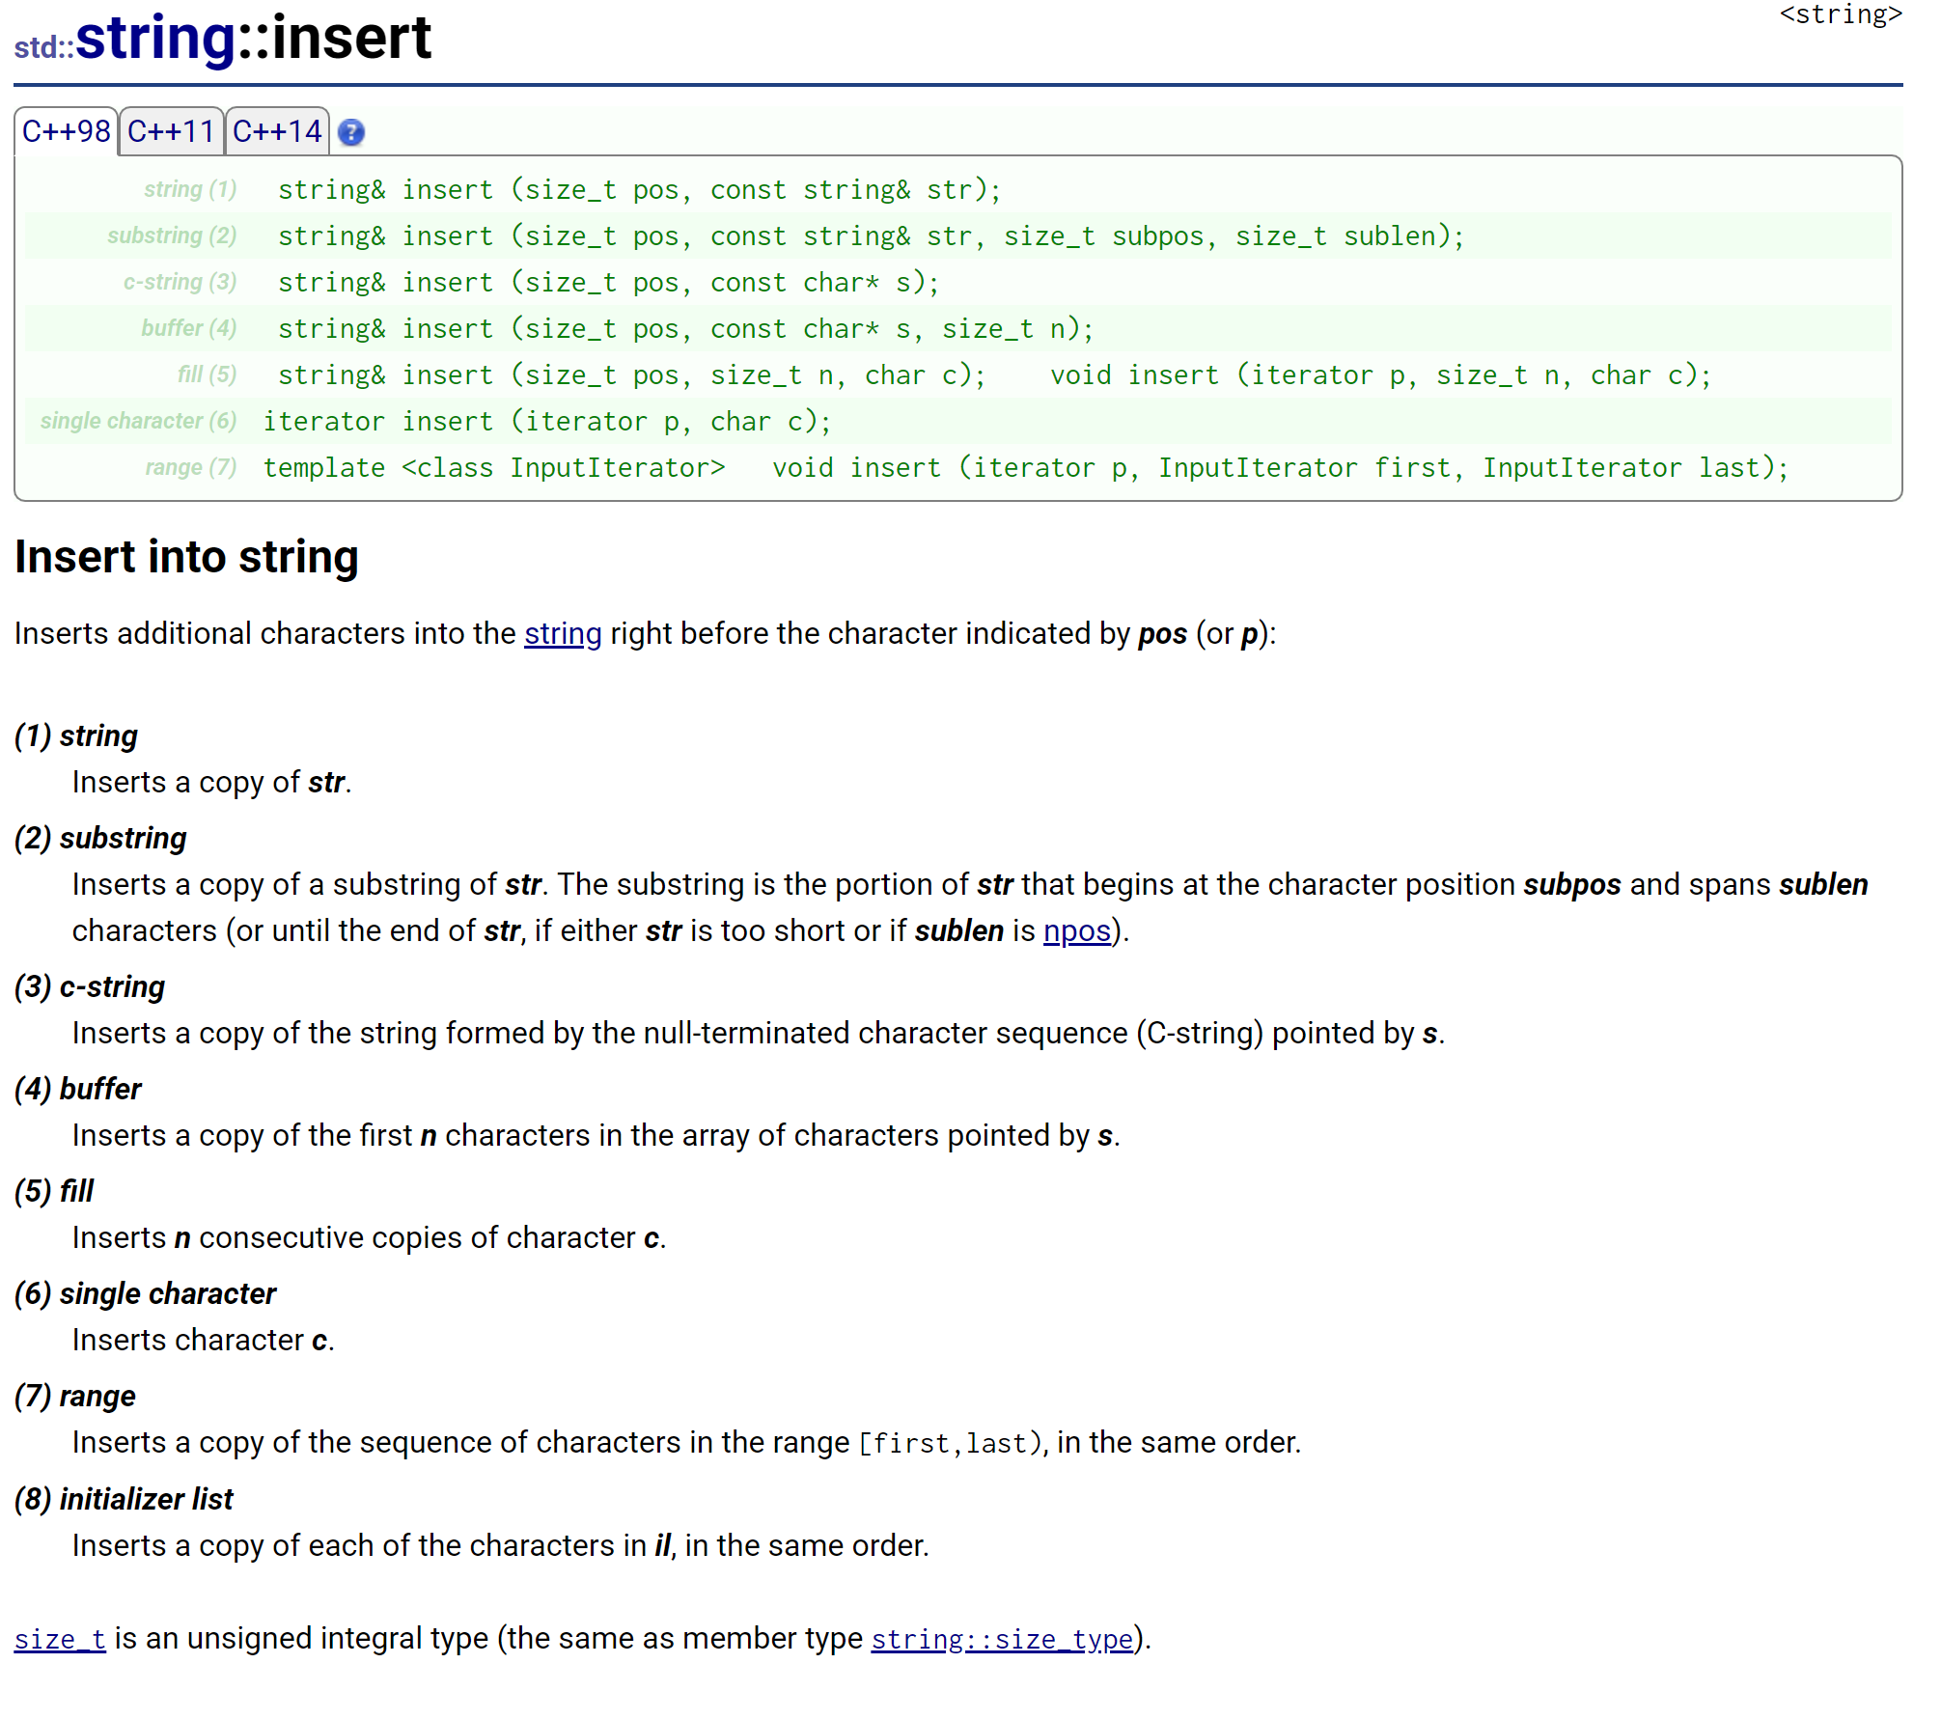Click the c-string (3) prototype label
This screenshot has width=1941, height=1719.
tap(180, 282)
